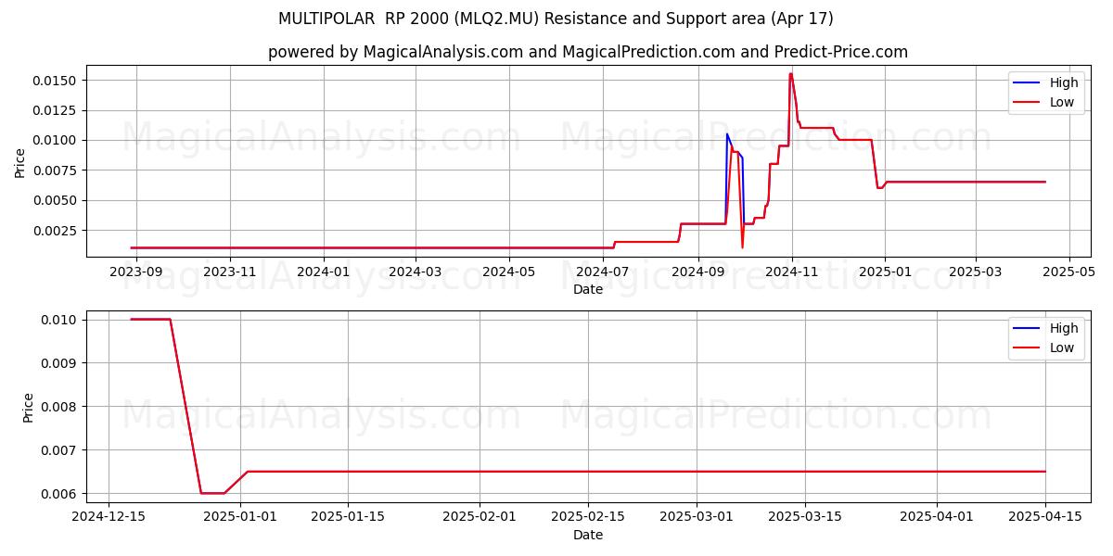Click the 2025-02-15 date tick label

click(587, 517)
